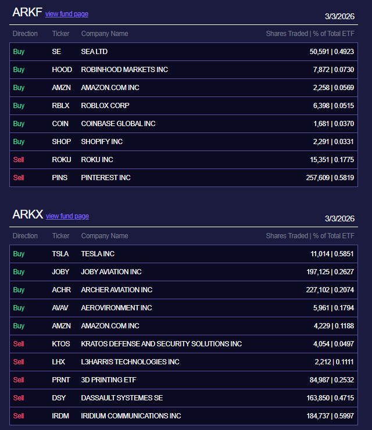Screen dimensions: 372x430
Task: Click the 11,014 | 0.5851 value
Action: [332, 254]
